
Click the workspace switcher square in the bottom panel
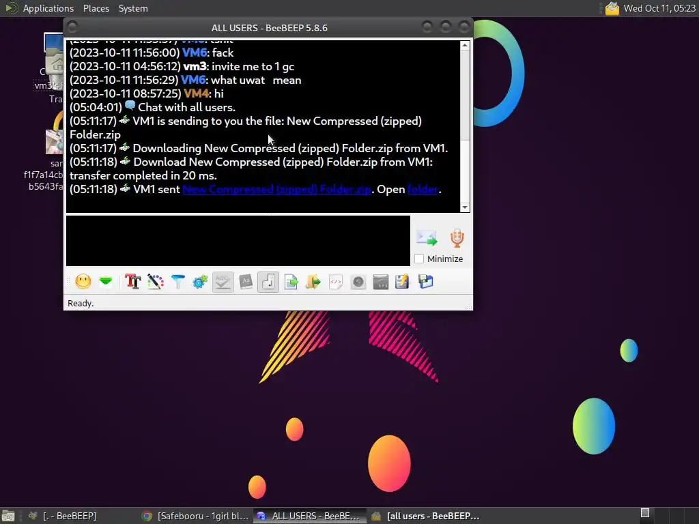click(x=644, y=513)
